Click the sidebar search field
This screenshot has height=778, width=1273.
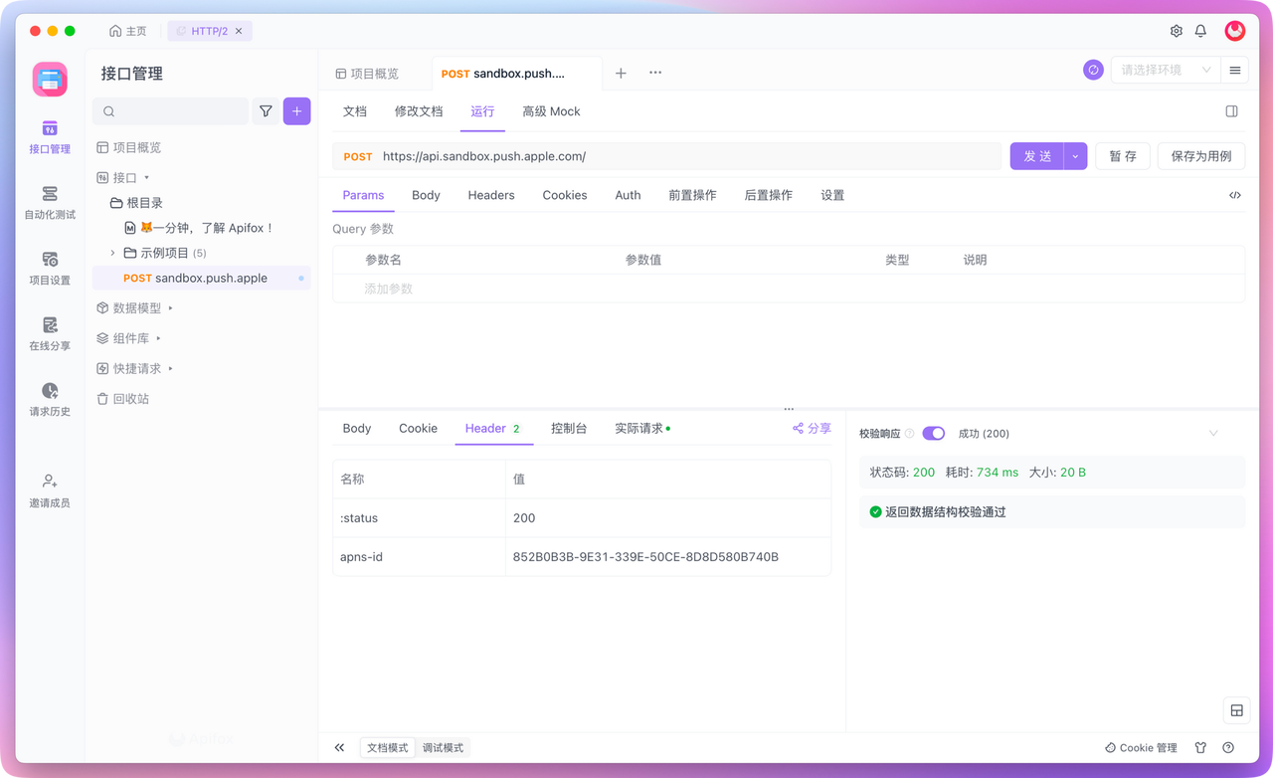(170, 111)
